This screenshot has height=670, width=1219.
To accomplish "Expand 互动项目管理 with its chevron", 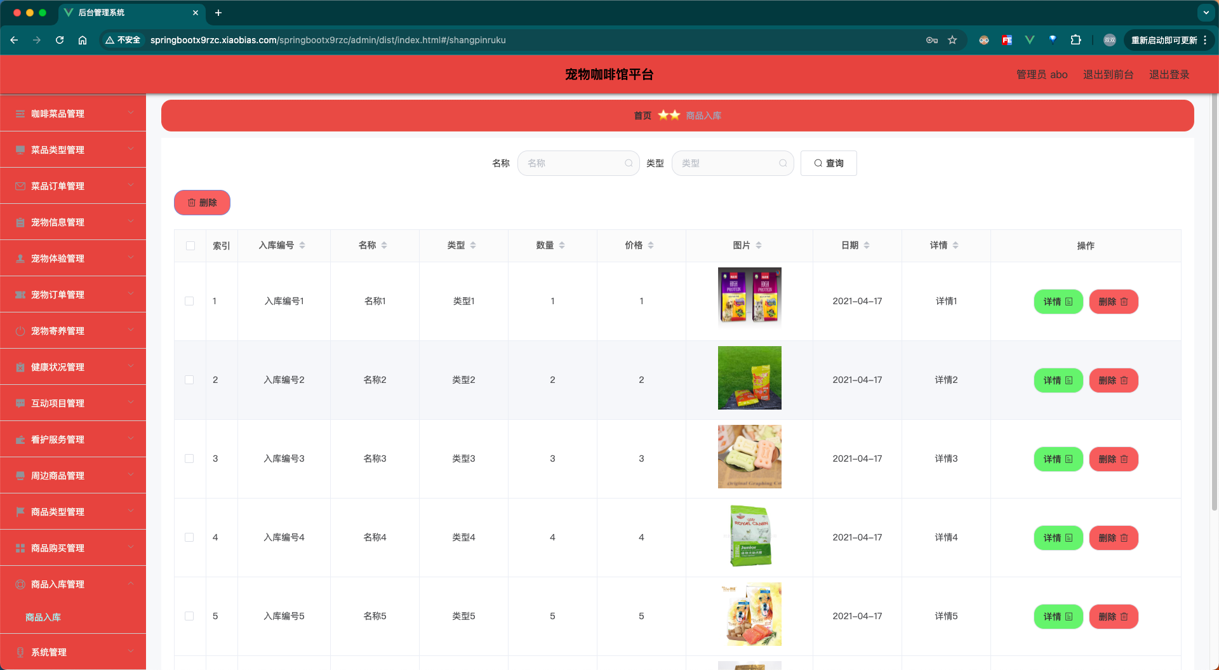I will [x=131, y=403].
